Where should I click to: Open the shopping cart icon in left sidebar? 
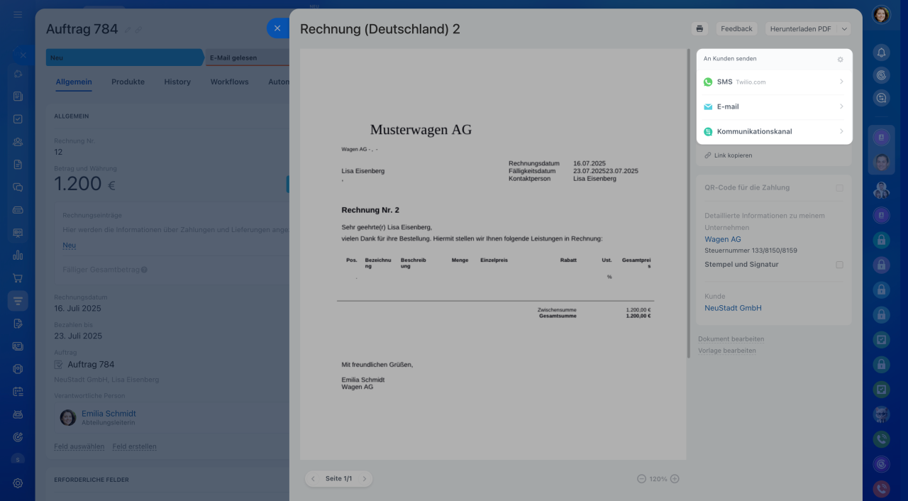click(x=18, y=278)
